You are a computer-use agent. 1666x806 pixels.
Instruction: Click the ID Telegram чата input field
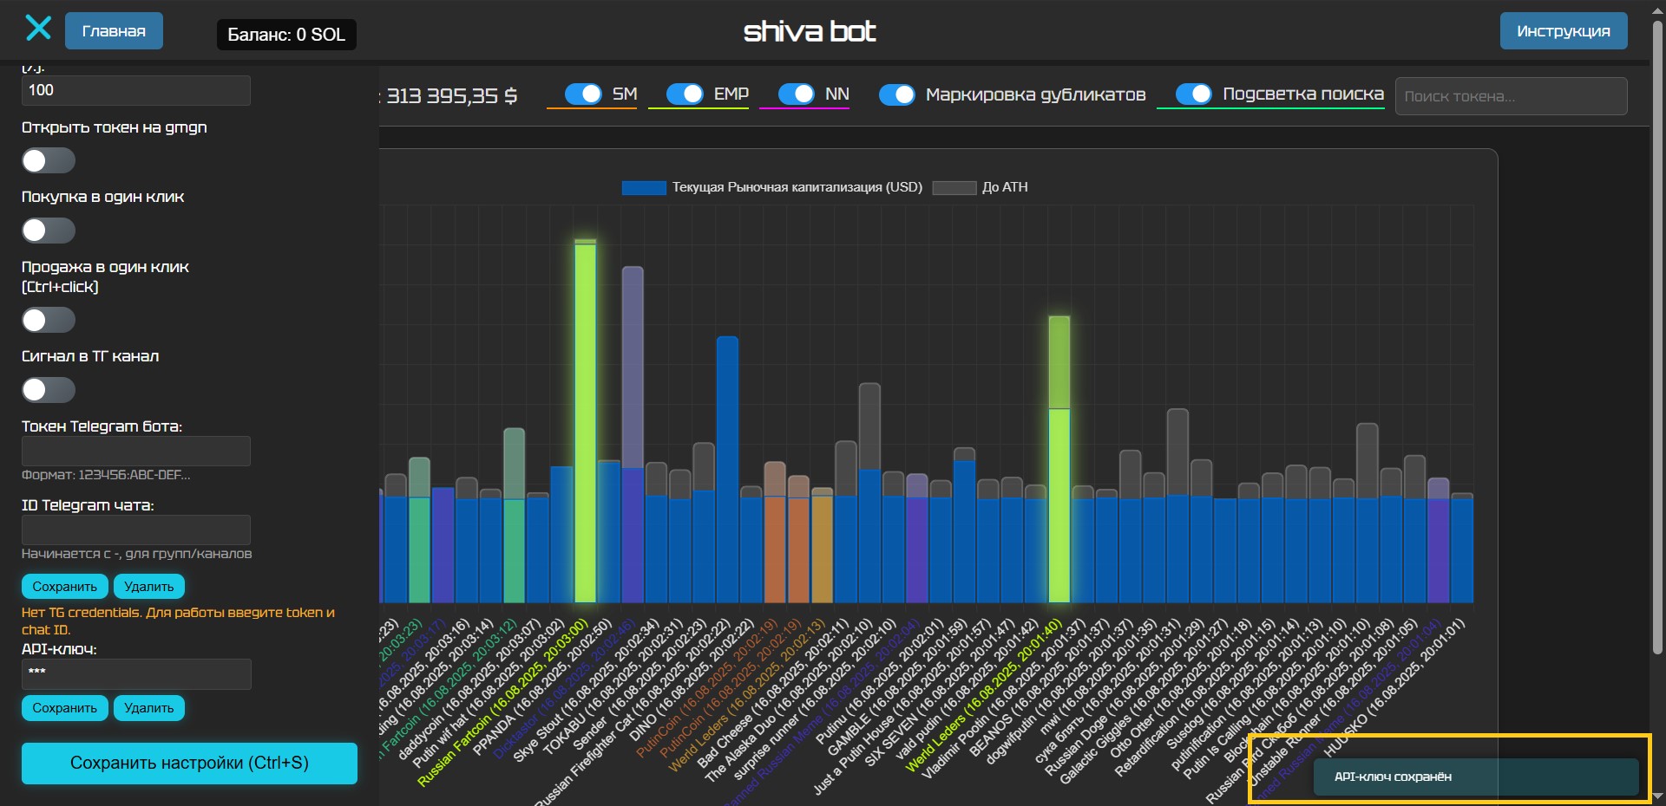point(136,530)
